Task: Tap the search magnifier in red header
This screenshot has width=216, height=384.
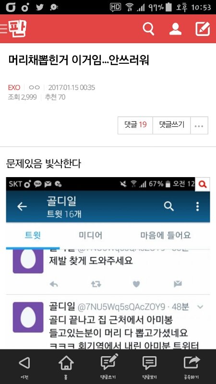Action: point(148,29)
